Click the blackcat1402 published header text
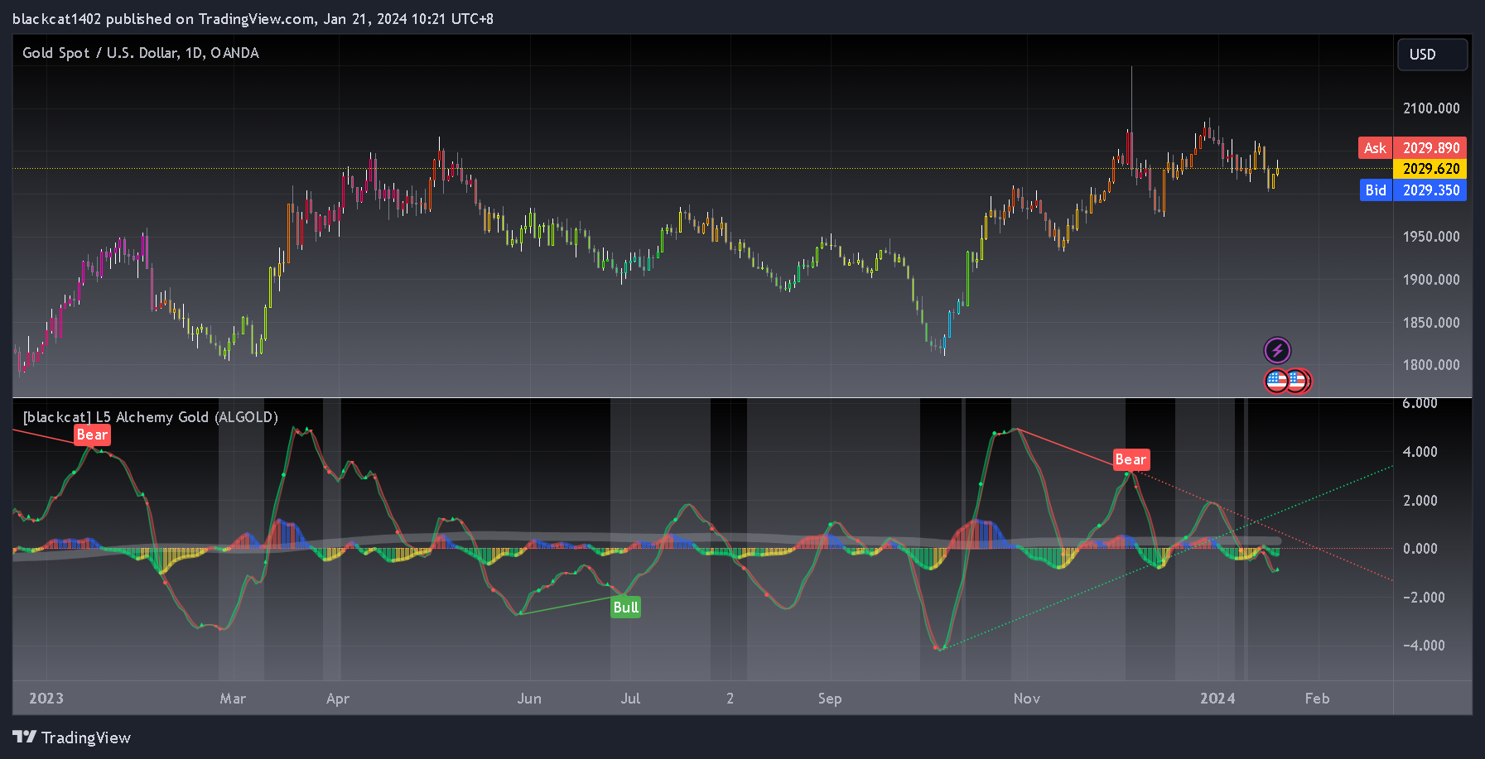 point(253,19)
